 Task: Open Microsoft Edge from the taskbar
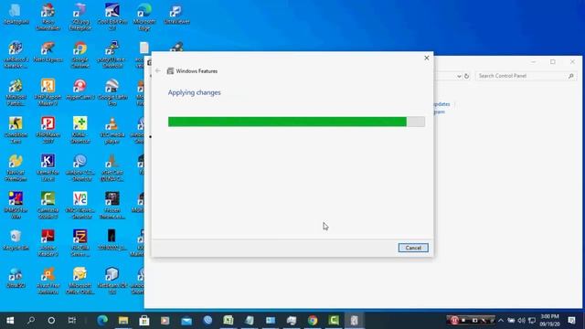(x=102, y=320)
